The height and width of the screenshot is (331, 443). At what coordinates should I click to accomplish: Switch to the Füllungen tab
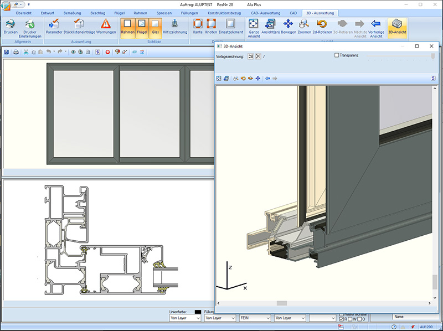(x=189, y=13)
